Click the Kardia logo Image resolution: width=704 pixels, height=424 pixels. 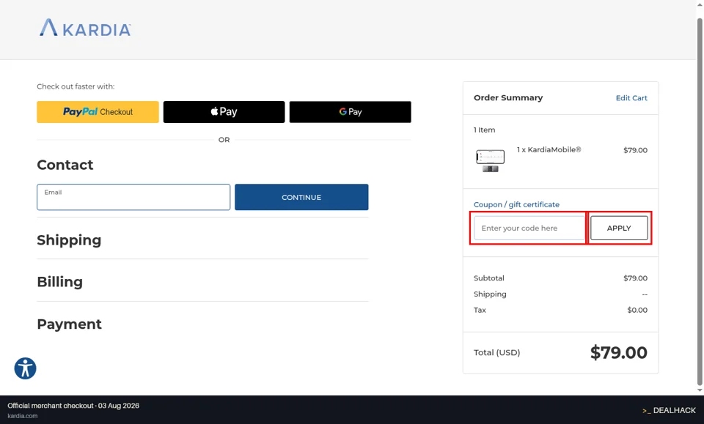point(85,28)
